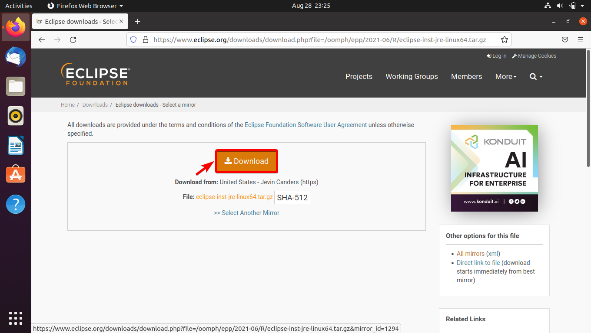Click the Show Applications grid icon
This screenshot has width=591, height=333.
tap(15, 318)
